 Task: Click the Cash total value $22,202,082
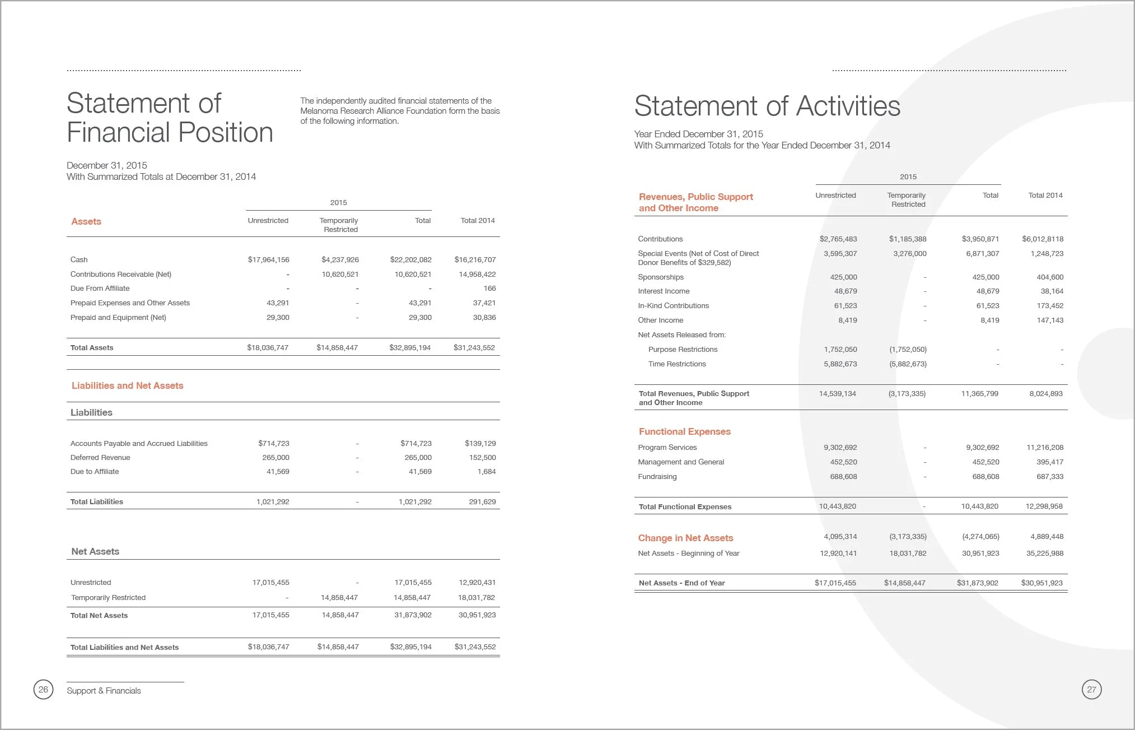click(x=410, y=260)
